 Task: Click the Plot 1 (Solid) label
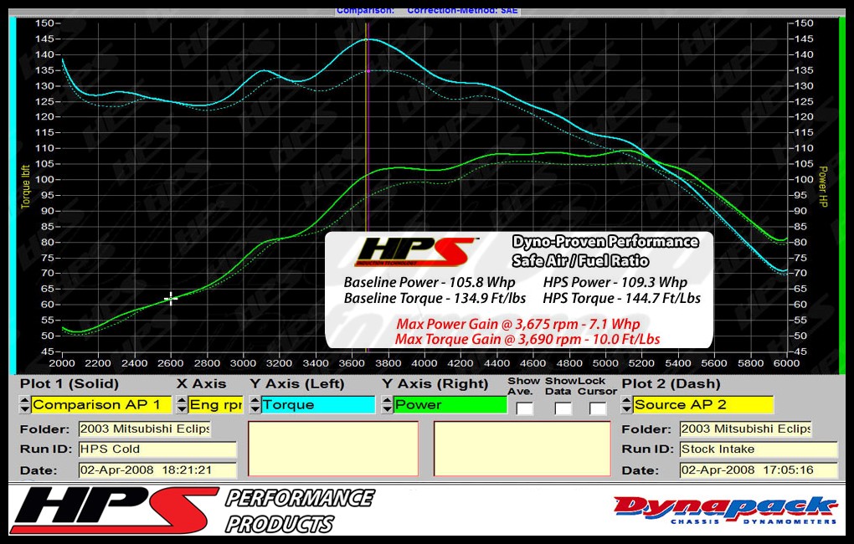coord(69,384)
